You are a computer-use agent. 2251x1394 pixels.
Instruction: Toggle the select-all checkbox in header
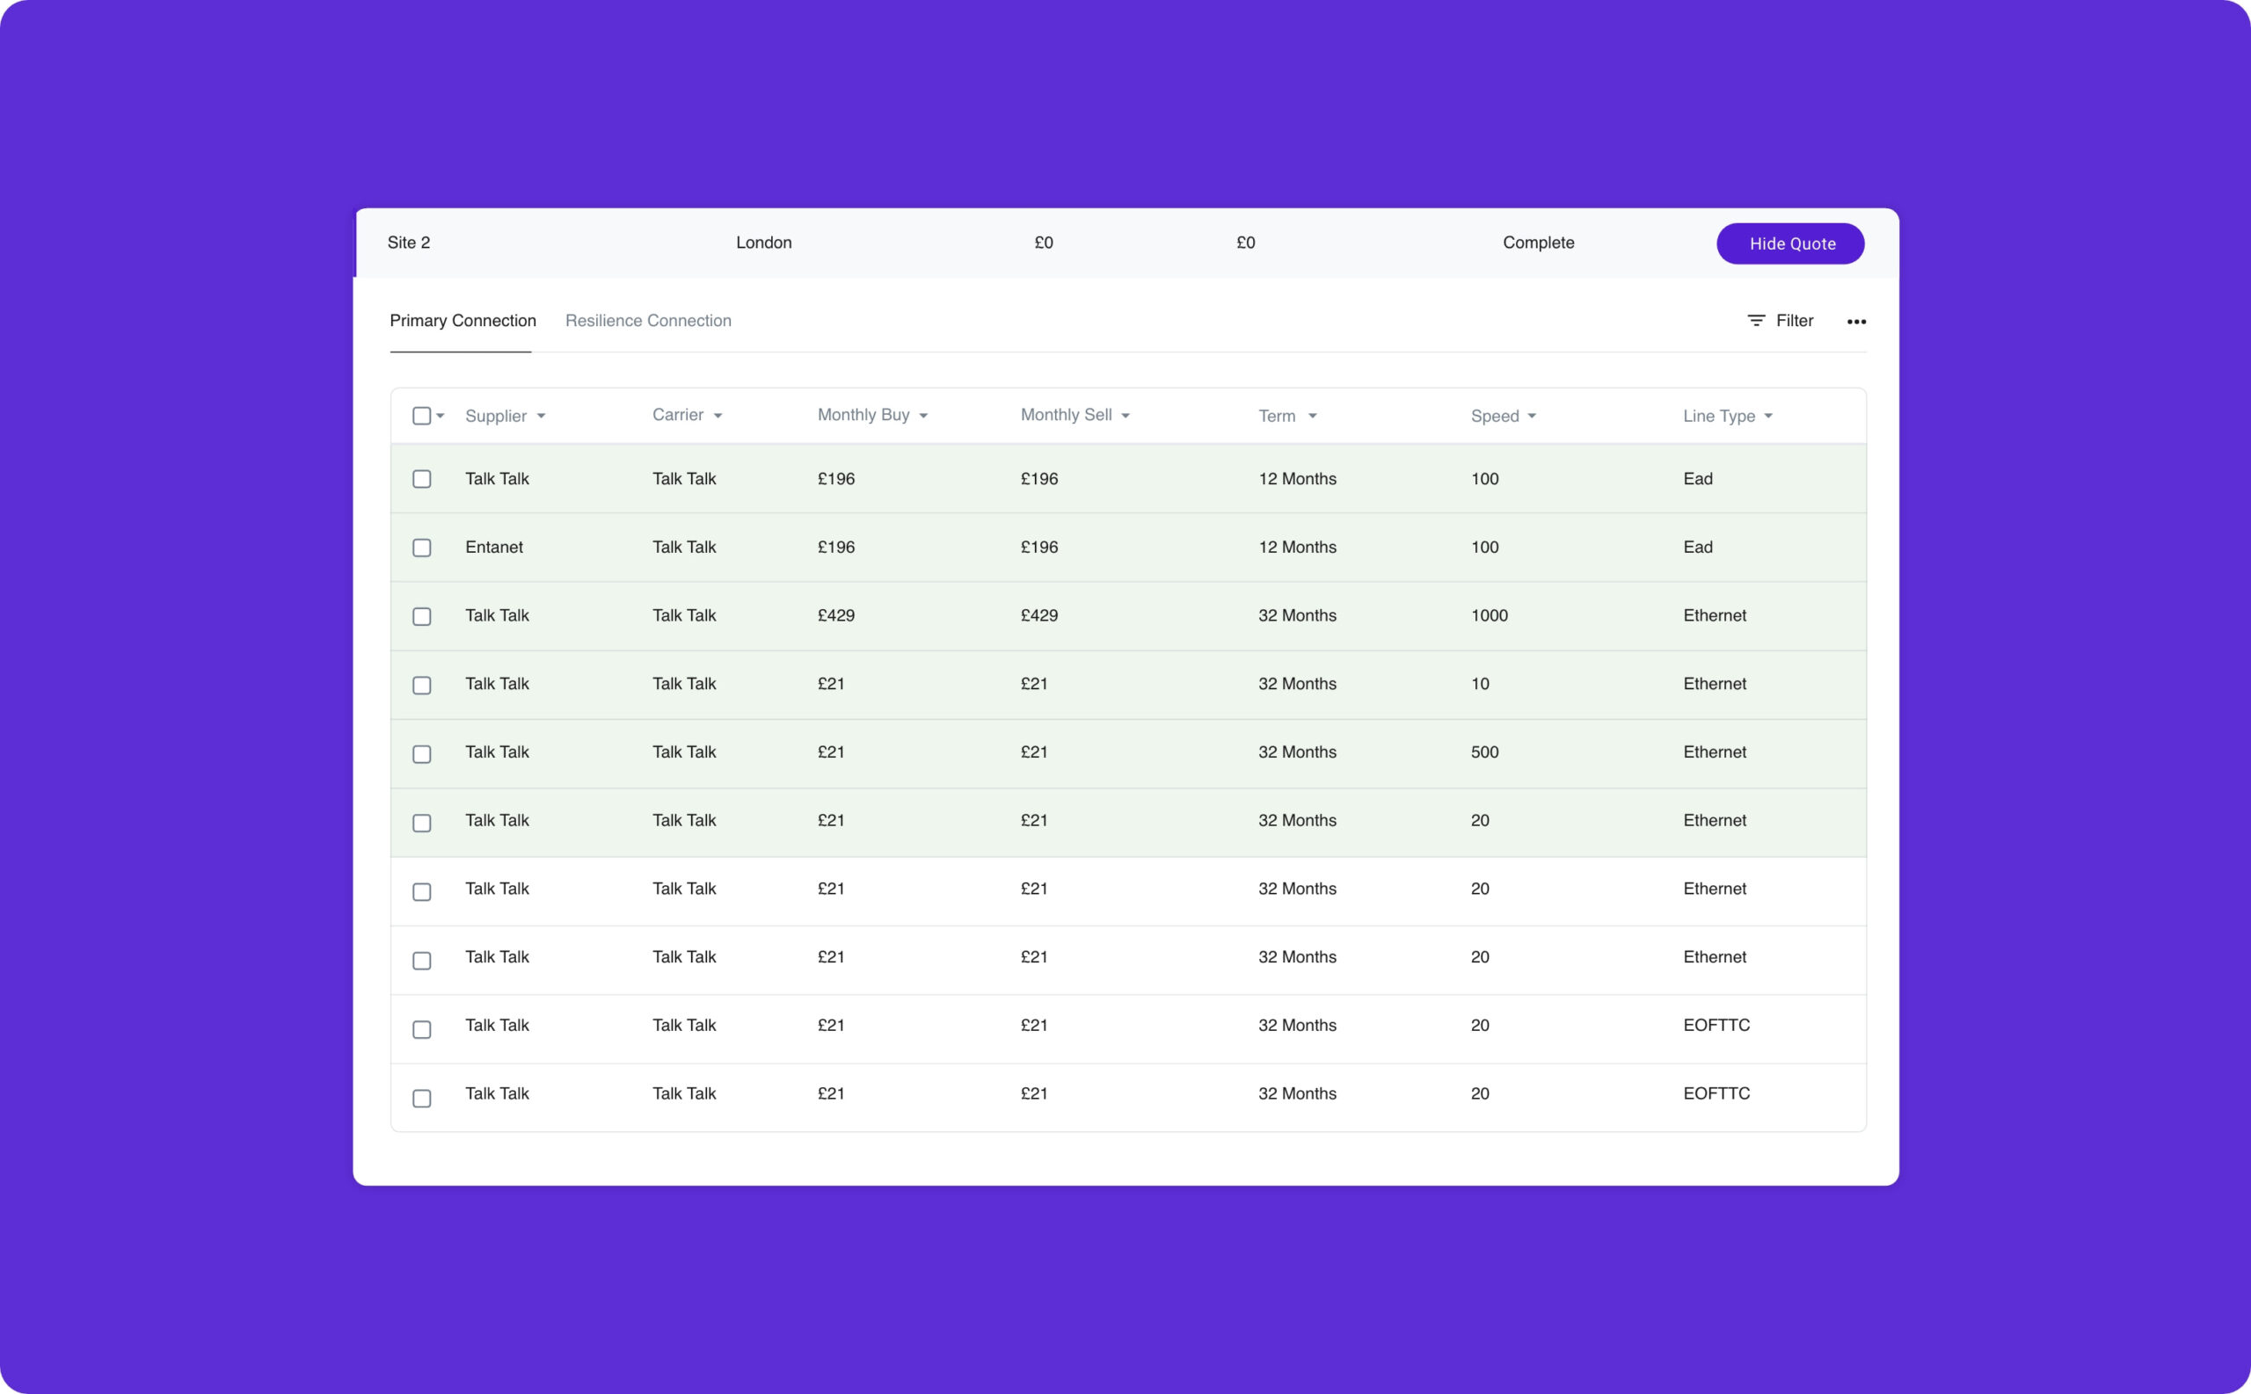pos(421,416)
